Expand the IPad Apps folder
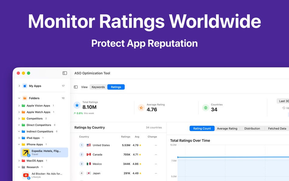Viewport: 289px width, 181px height. click(x=19, y=138)
